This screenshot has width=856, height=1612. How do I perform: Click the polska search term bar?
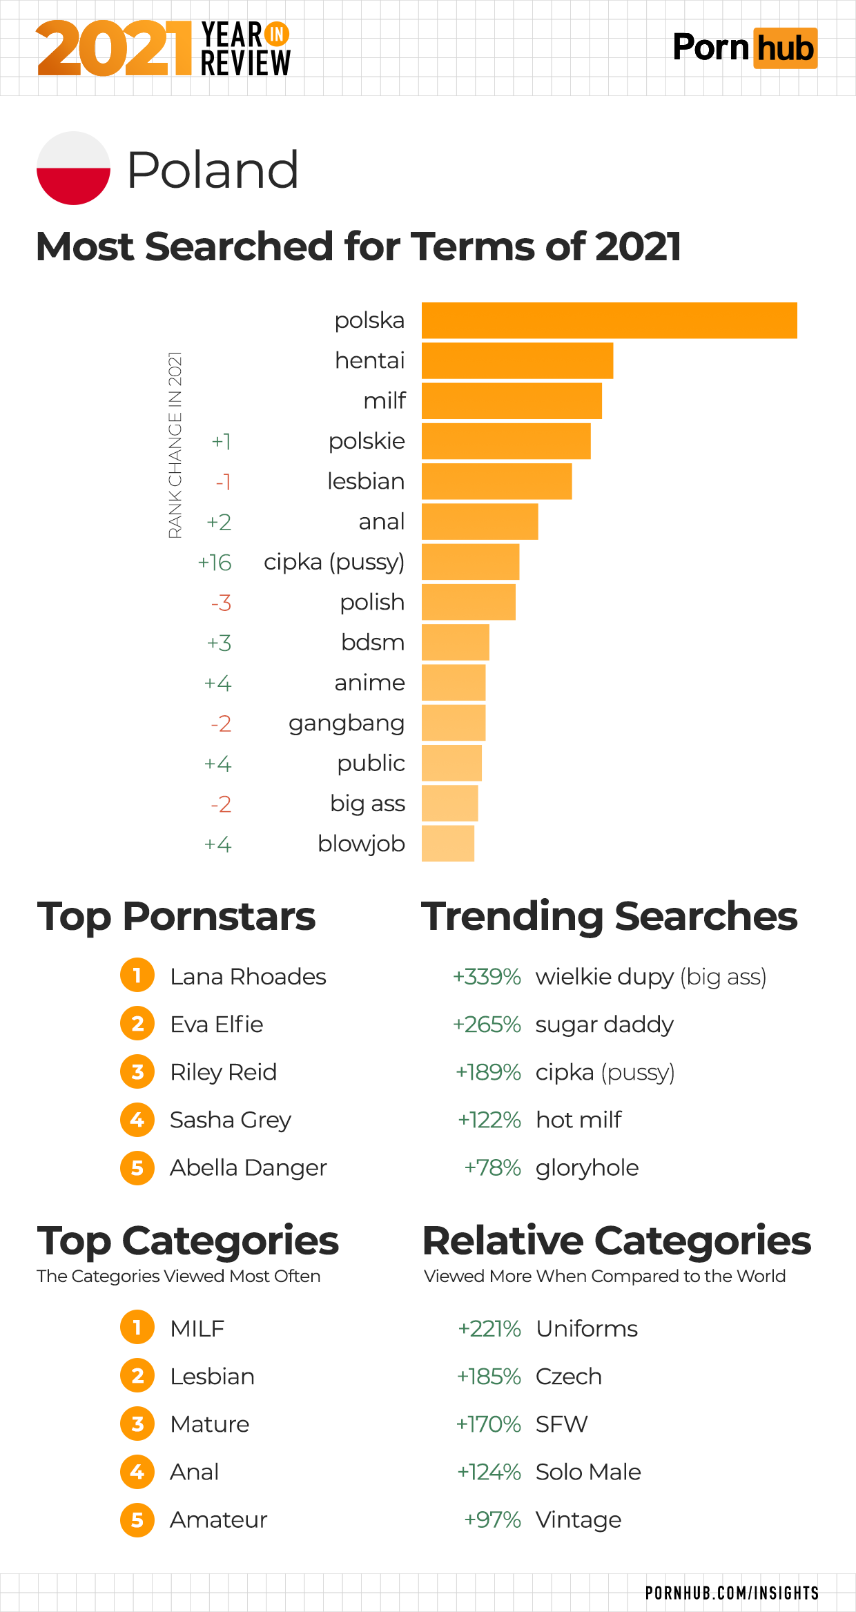[609, 320]
